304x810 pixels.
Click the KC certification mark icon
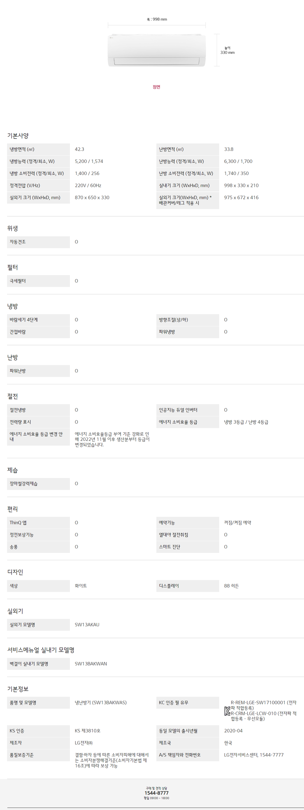[227, 711]
